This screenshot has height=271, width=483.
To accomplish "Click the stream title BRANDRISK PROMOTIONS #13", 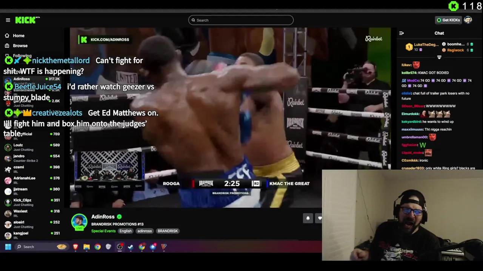I will coord(117,224).
